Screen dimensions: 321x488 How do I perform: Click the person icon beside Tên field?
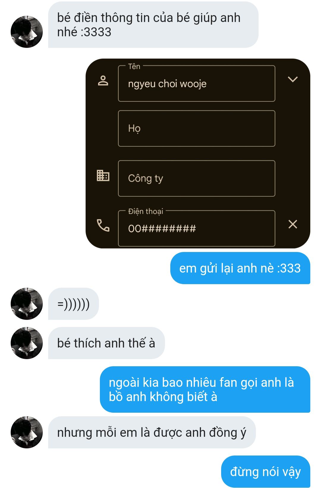pyautogui.click(x=103, y=81)
